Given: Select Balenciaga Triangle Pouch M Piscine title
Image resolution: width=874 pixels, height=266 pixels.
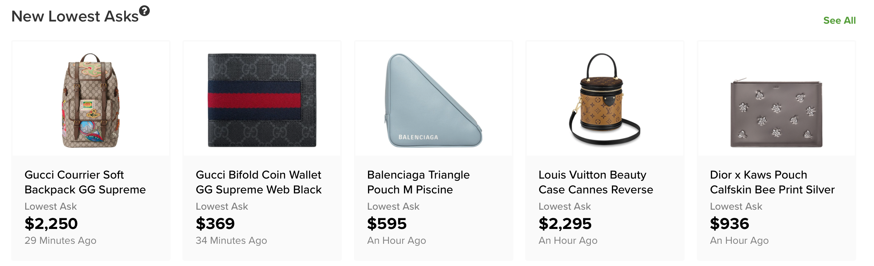Looking at the screenshot, I should click(418, 182).
